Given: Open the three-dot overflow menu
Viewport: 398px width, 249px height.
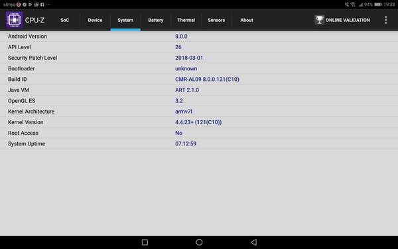Looking at the screenshot, I should (x=385, y=20).
